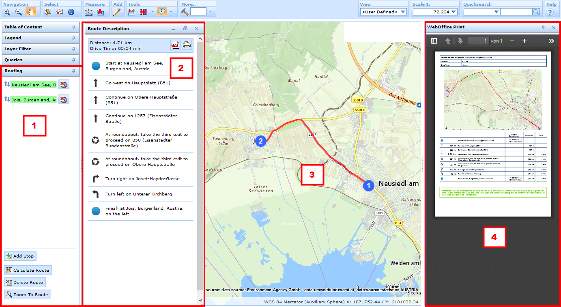Select the Pan tool in Navigation

click(30, 12)
